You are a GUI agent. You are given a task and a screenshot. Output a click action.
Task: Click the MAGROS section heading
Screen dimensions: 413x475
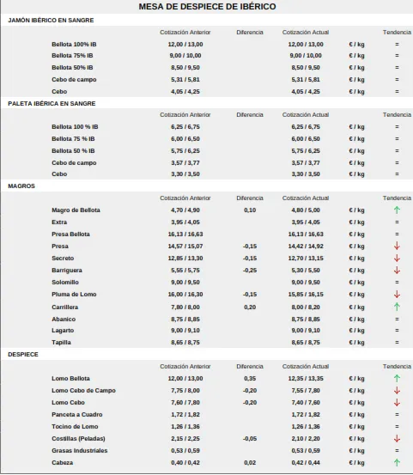click(21, 186)
